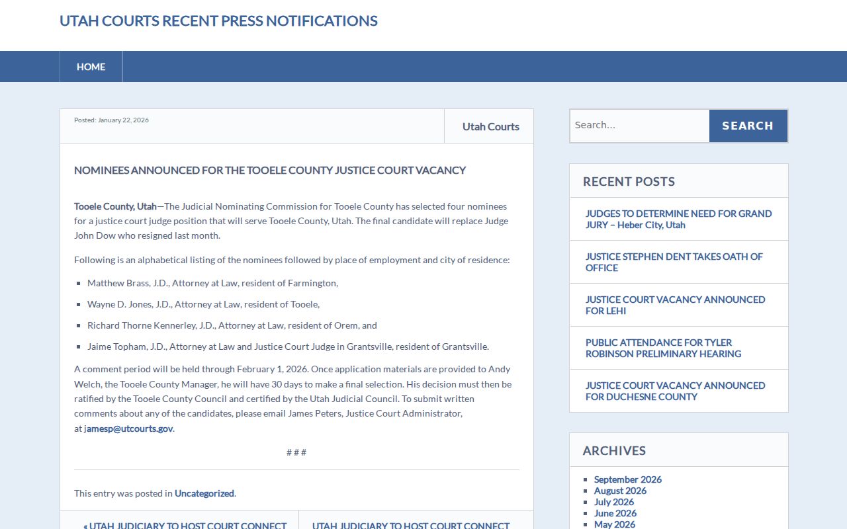Select the June 2026 archive
Image resolution: width=847 pixels, height=529 pixels.
click(x=615, y=513)
